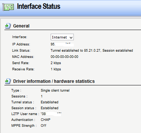Click the Driver information / hardware statistics heading

pyautogui.click(x=54, y=81)
